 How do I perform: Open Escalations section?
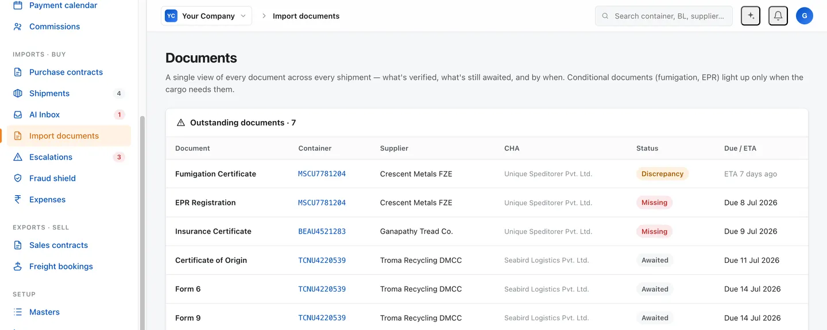(69, 157)
